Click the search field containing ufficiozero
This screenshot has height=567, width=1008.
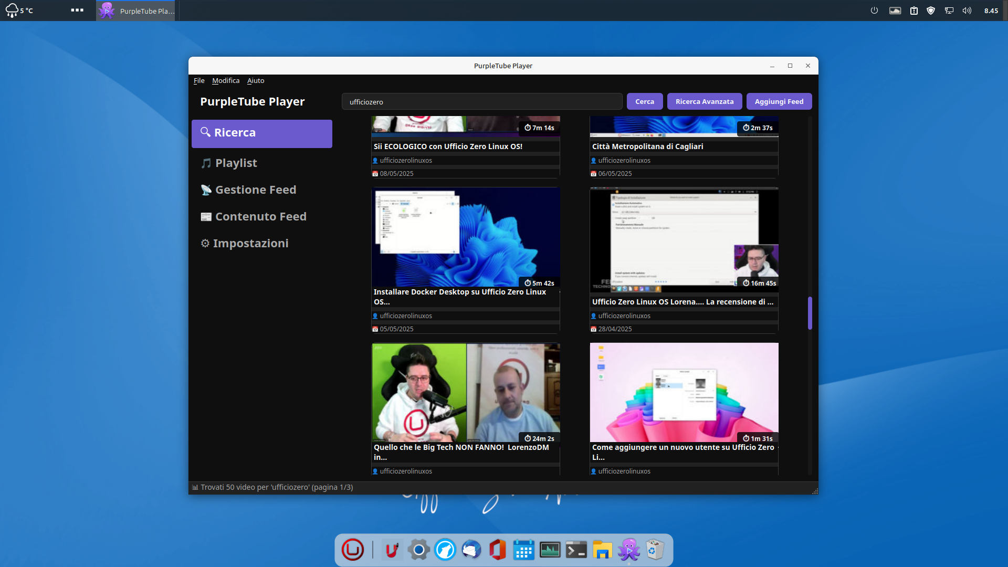pyautogui.click(x=481, y=102)
